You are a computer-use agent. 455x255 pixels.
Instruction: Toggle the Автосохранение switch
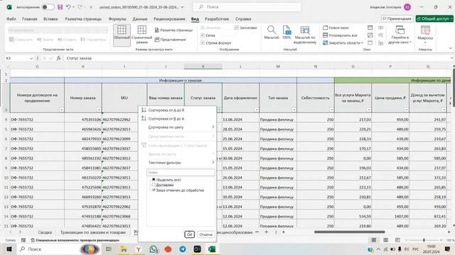(x=48, y=7)
